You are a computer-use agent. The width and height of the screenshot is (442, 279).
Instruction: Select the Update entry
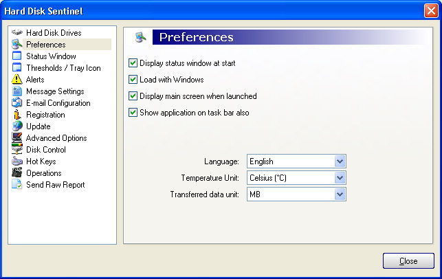38,126
